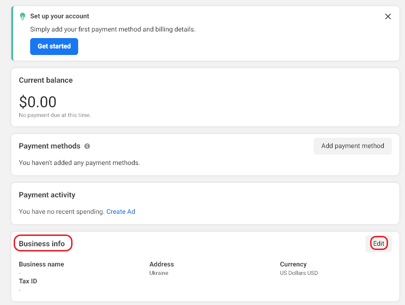Click the Payment activity heading
Viewport: 405px width, 305px height.
(x=47, y=195)
